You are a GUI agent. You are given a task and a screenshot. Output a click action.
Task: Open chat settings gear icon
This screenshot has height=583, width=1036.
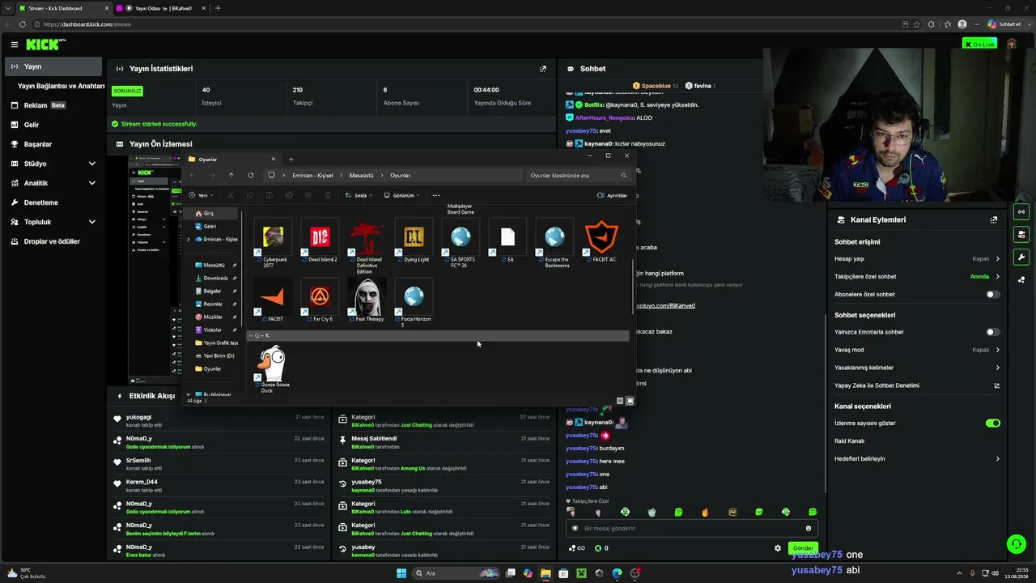tap(778, 548)
